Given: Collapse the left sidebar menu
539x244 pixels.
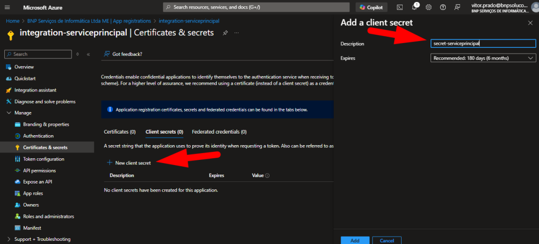Looking at the screenshot, I should 88,54.
